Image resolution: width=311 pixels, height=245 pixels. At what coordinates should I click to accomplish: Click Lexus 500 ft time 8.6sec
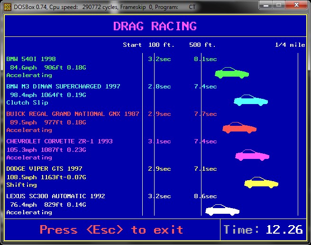point(205,196)
